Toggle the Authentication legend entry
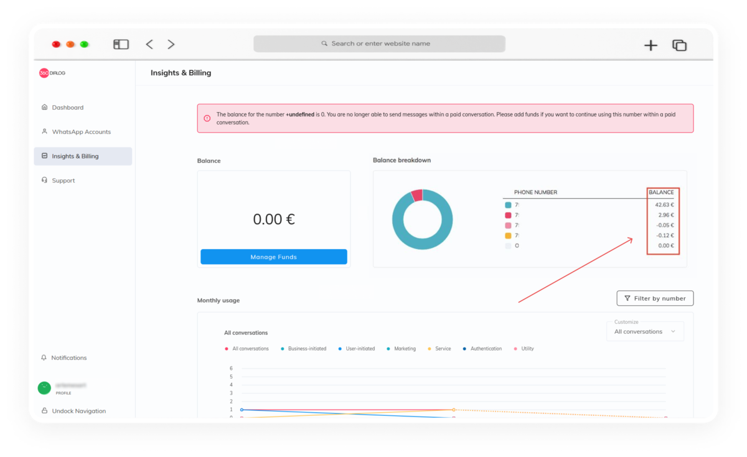This screenshot has height=457, width=747. click(482, 349)
